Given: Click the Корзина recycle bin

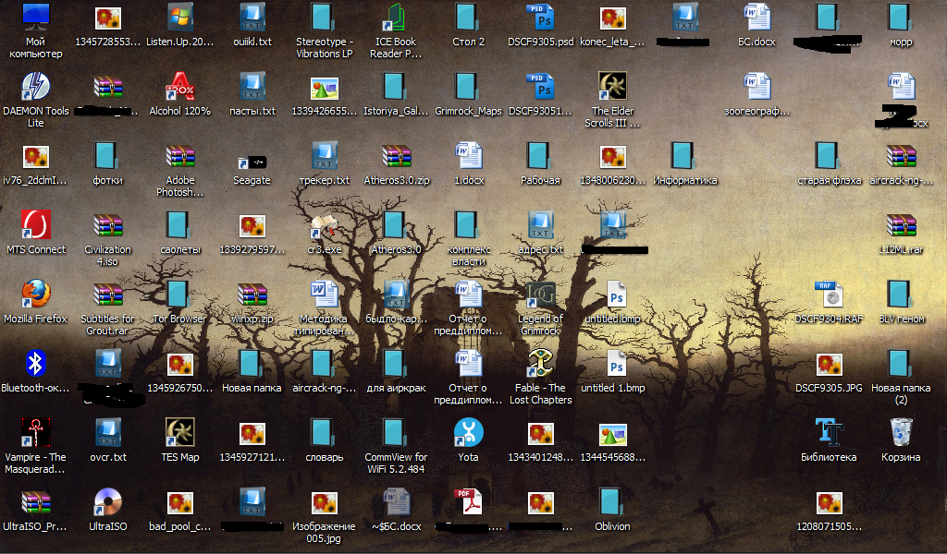Looking at the screenshot, I should pyautogui.click(x=901, y=433).
